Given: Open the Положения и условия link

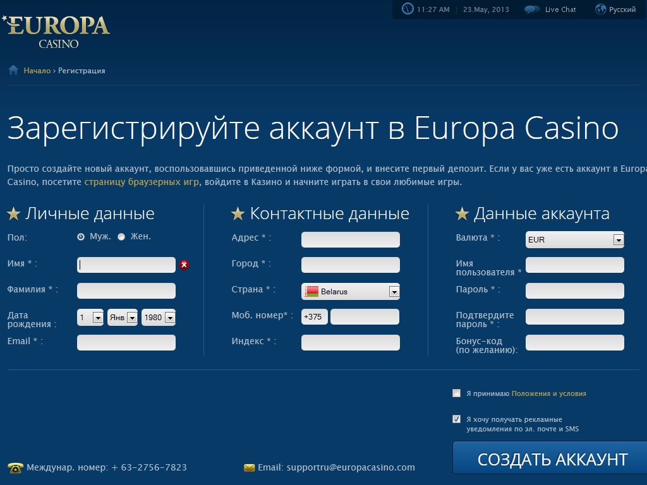Looking at the screenshot, I should click(548, 393).
